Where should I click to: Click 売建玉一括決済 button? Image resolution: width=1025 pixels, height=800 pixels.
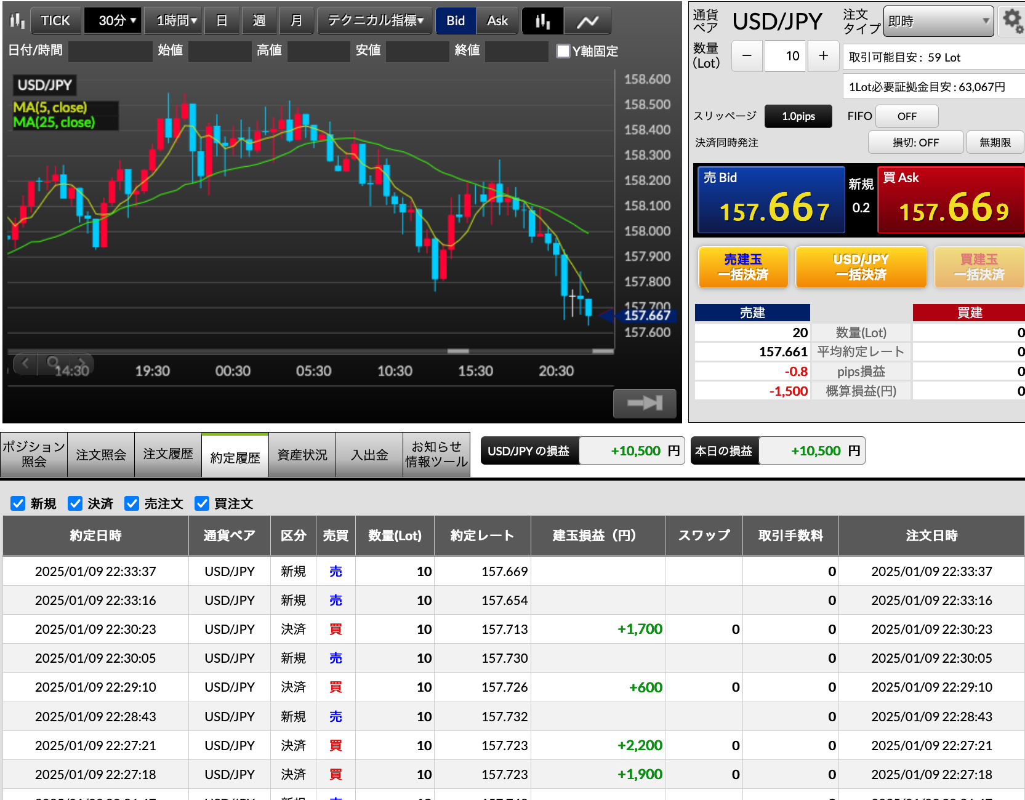[x=743, y=267]
